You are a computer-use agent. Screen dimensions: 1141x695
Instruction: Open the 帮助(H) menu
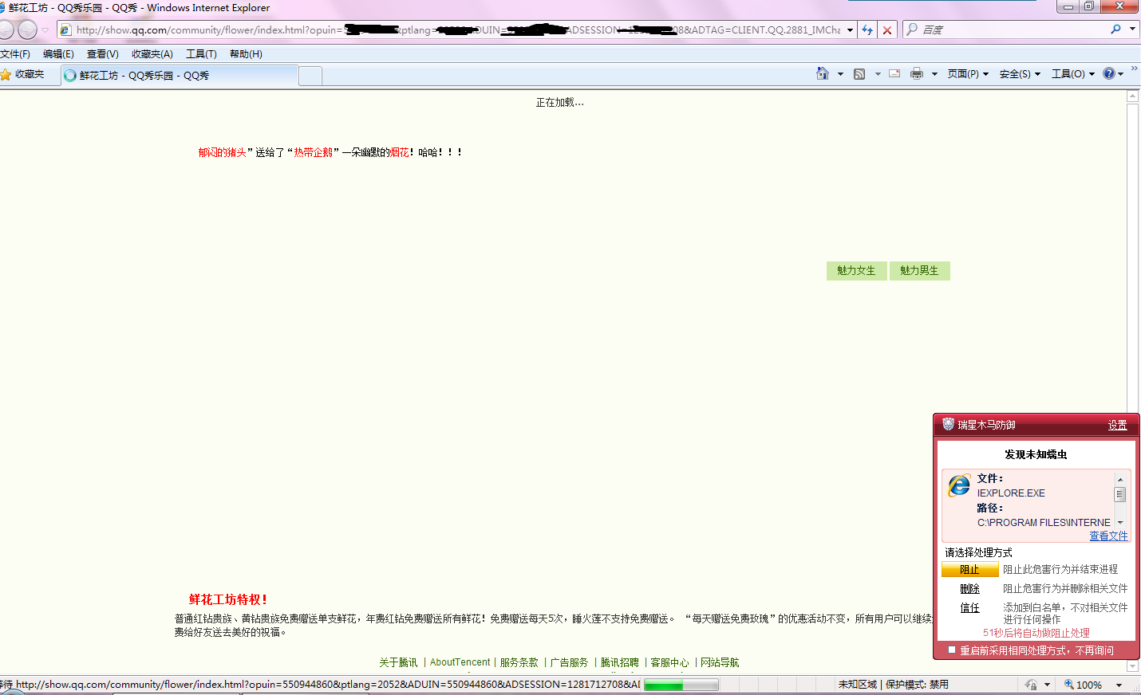pos(246,54)
